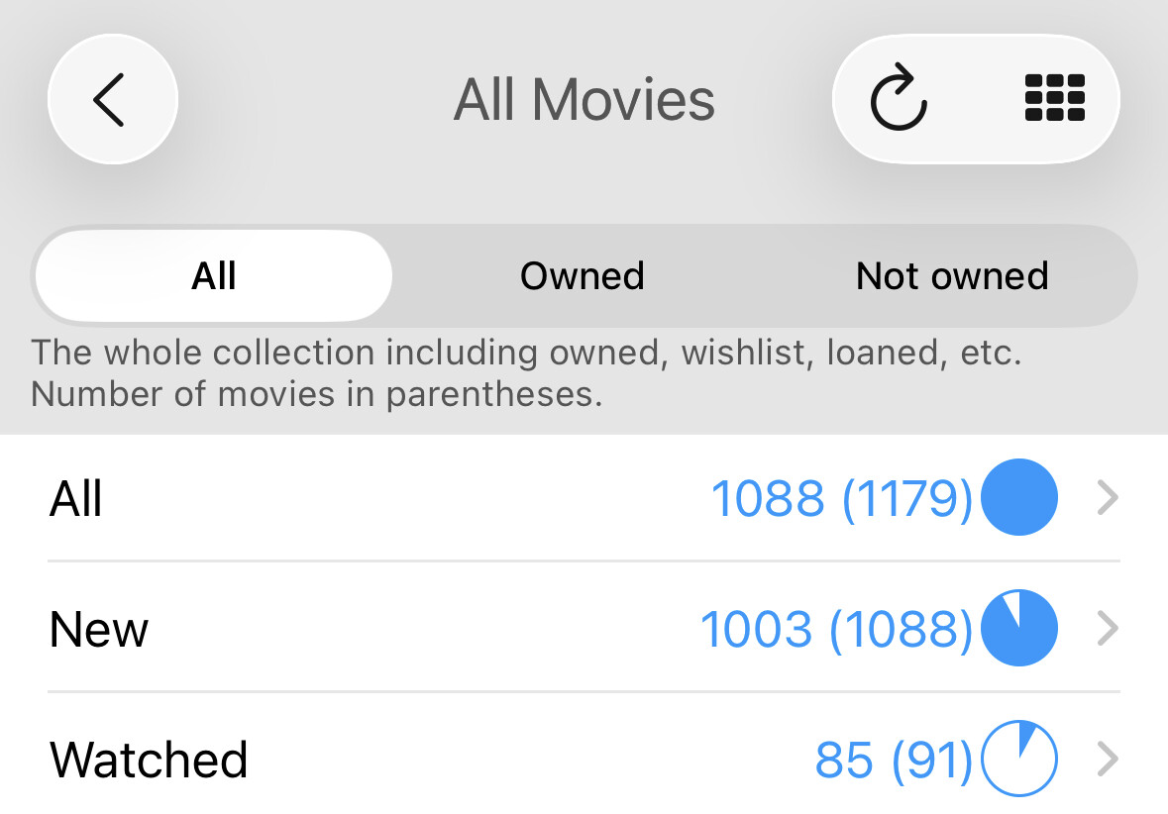Click the 1088 (1179) count
Screen dimensions: 1168x814
(x=841, y=498)
